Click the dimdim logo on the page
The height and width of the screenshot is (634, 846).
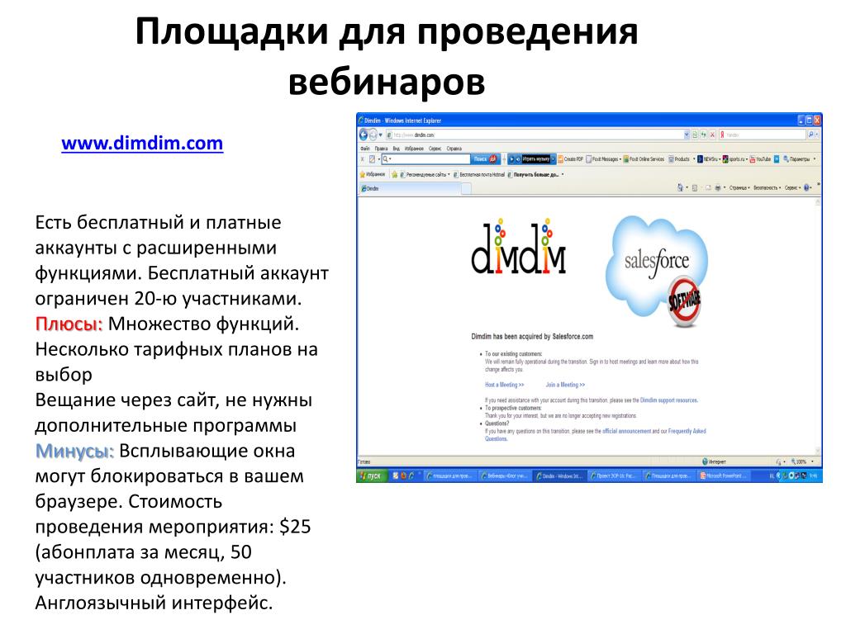point(518,246)
